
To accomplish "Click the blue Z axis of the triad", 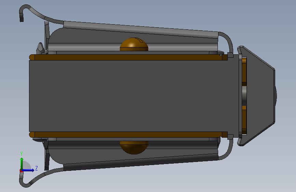I will [28, 170].
